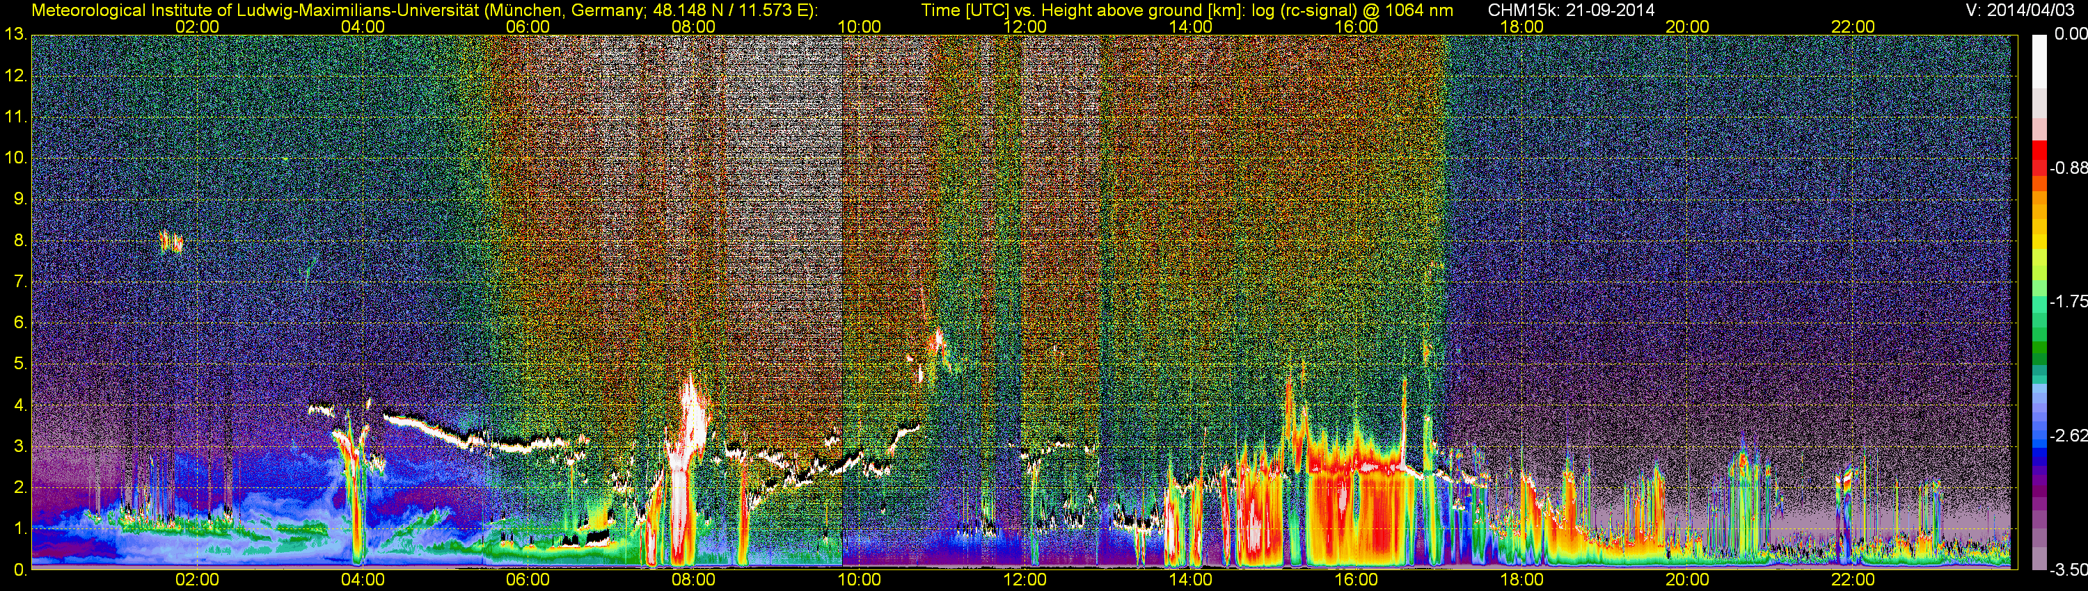This screenshot has height=591, width=2088.
Task: Click the isolated cloud patch at 8 km height
Action: (171, 241)
